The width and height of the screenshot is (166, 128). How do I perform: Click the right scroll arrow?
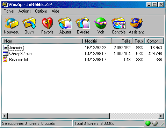(161, 116)
